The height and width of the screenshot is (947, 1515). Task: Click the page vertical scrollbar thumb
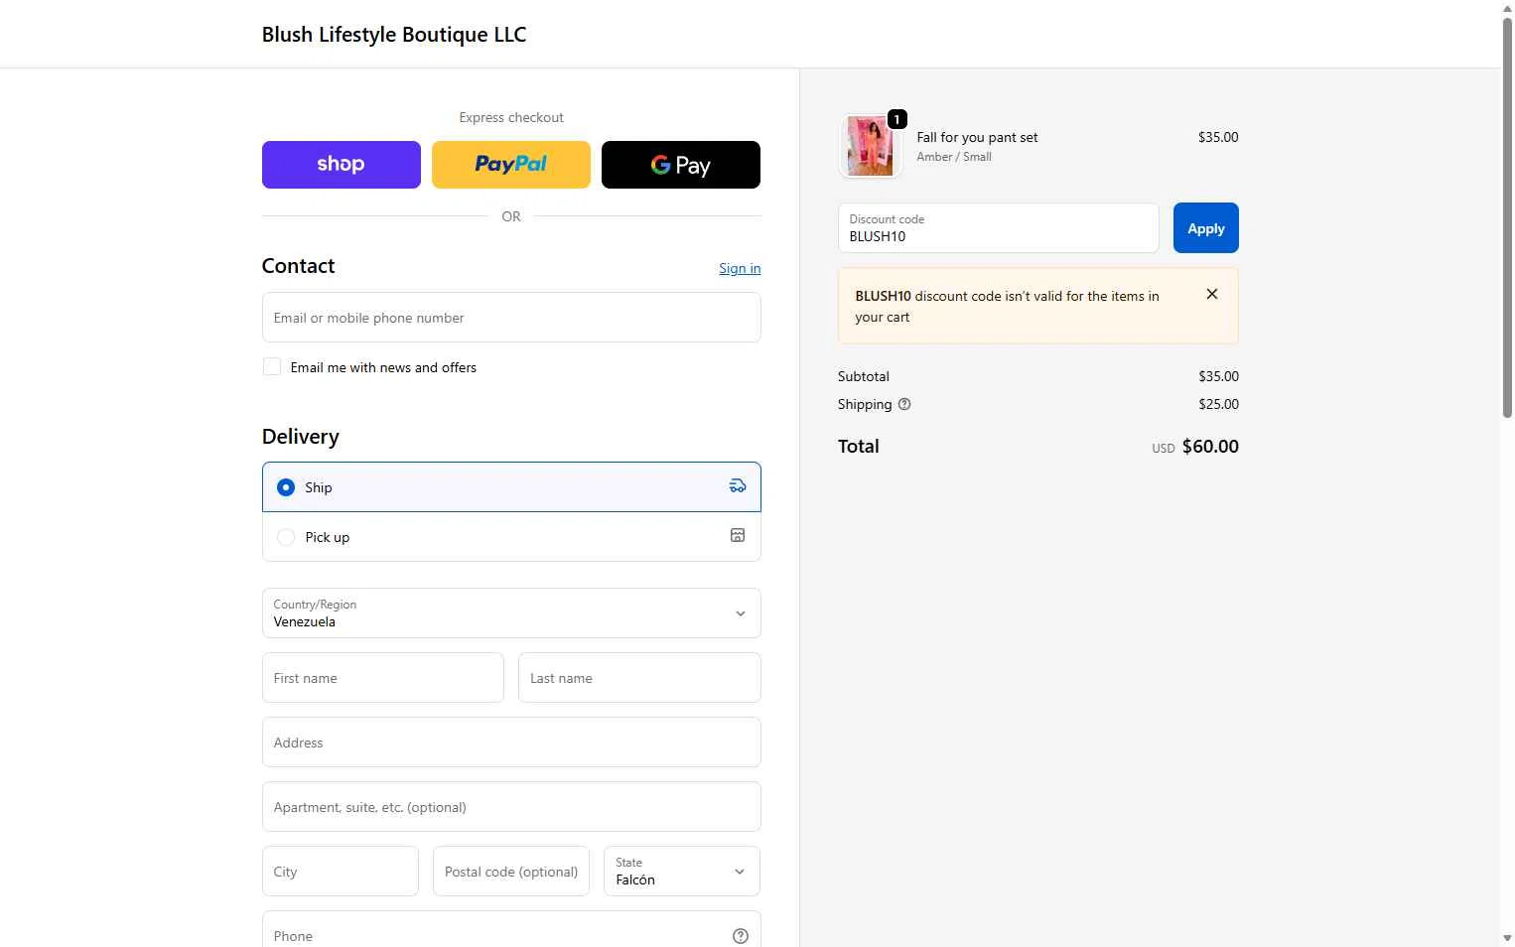pyautogui.click(x=1507, y=216)
